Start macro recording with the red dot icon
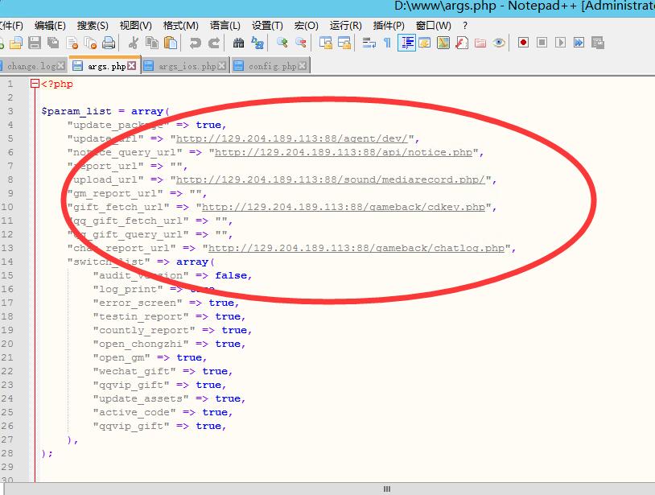The width and height of the screenshot is (655, 495). [x=523, y=43]
